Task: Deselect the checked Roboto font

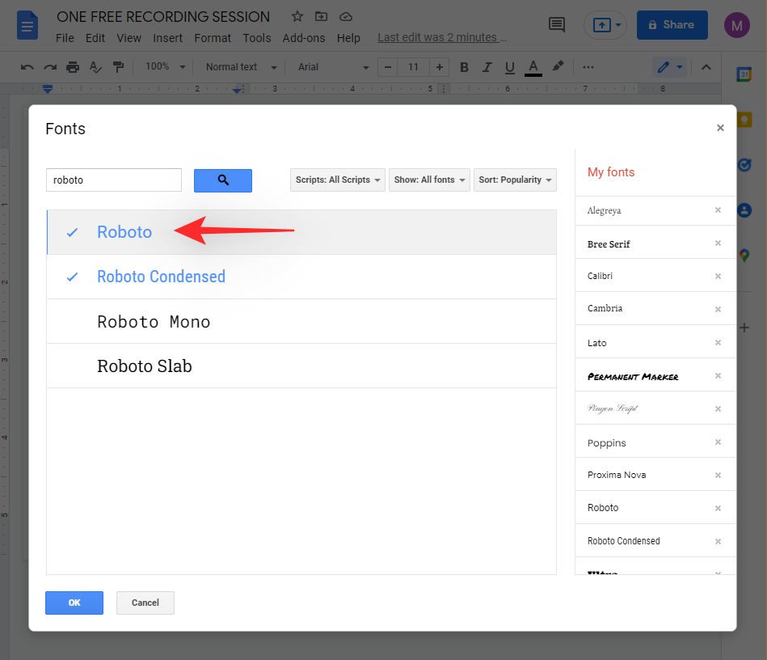Action: [x=124, y=232]
